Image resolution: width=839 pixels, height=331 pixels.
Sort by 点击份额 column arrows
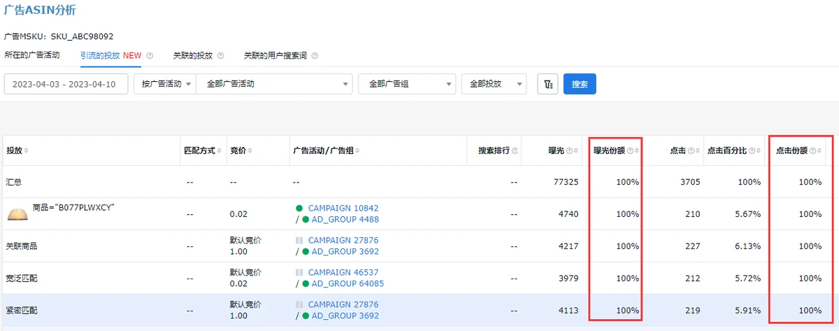[x=819, y=151]
